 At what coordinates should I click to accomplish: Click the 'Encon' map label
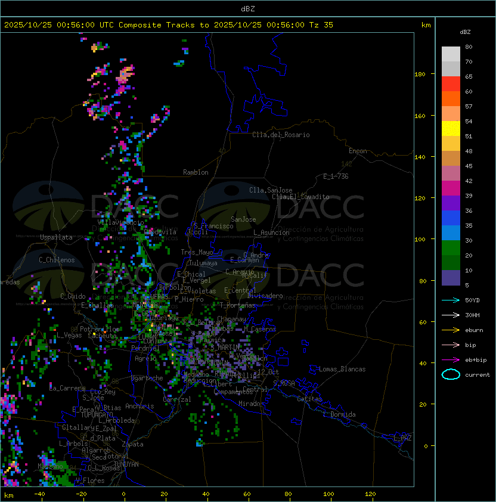click(358, 151)
